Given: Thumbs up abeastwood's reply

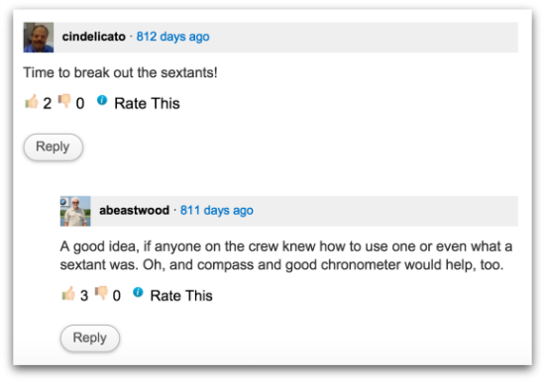Looking at the screenshot, I should (68, 294).
